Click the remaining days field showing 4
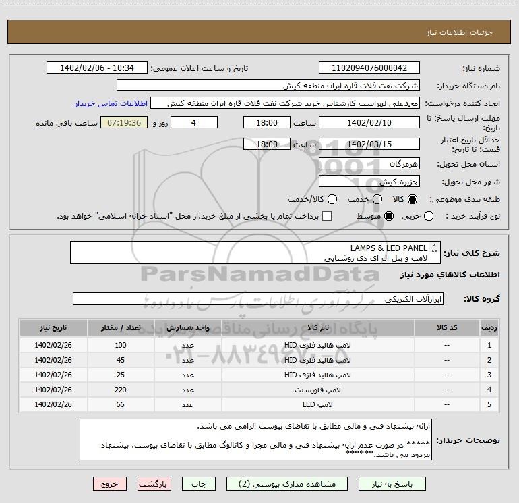519x503 pixels. [194, 122]
